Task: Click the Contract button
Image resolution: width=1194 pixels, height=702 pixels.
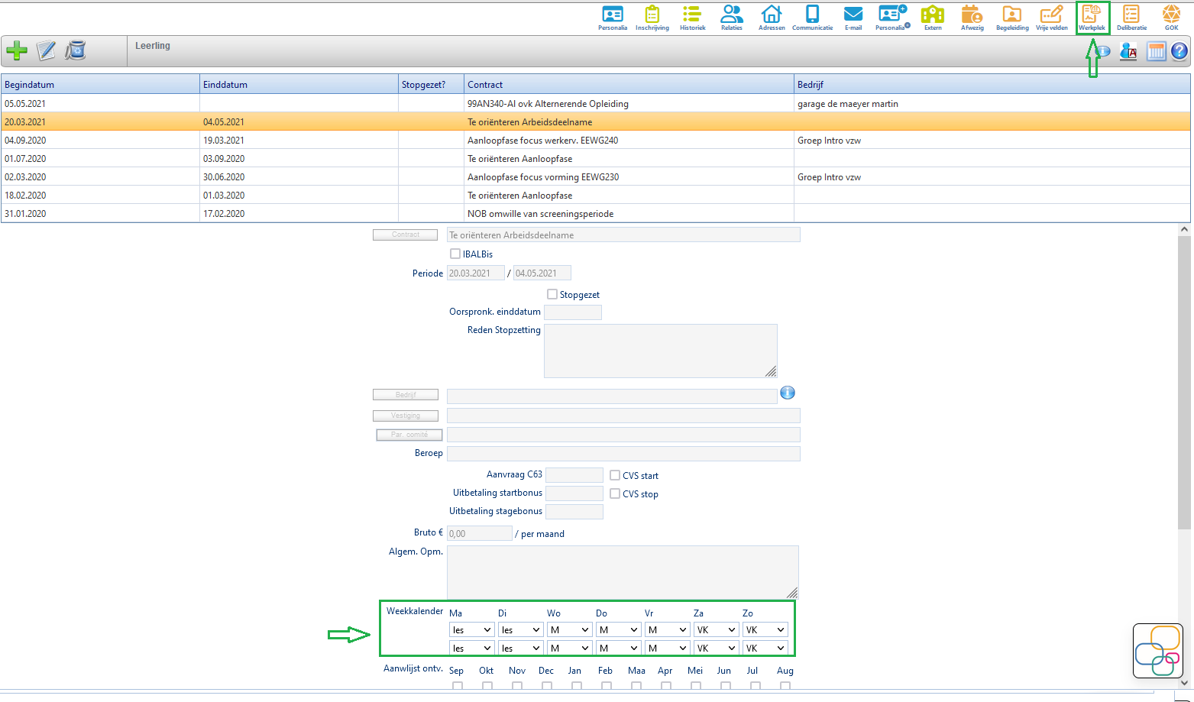Action: pyautogui.click(x=406, y=235)
